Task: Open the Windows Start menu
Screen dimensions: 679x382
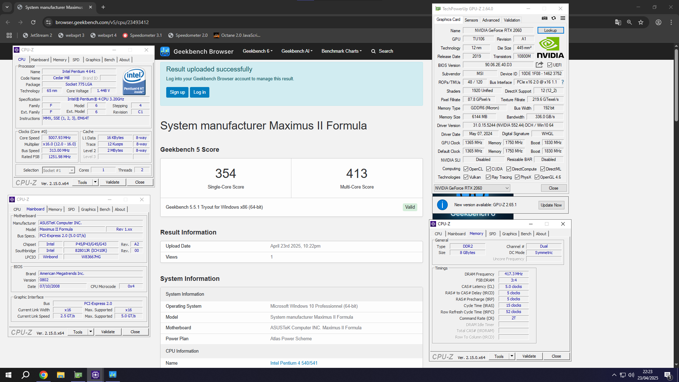Action: pyautogui.click(x=8, y=375)
